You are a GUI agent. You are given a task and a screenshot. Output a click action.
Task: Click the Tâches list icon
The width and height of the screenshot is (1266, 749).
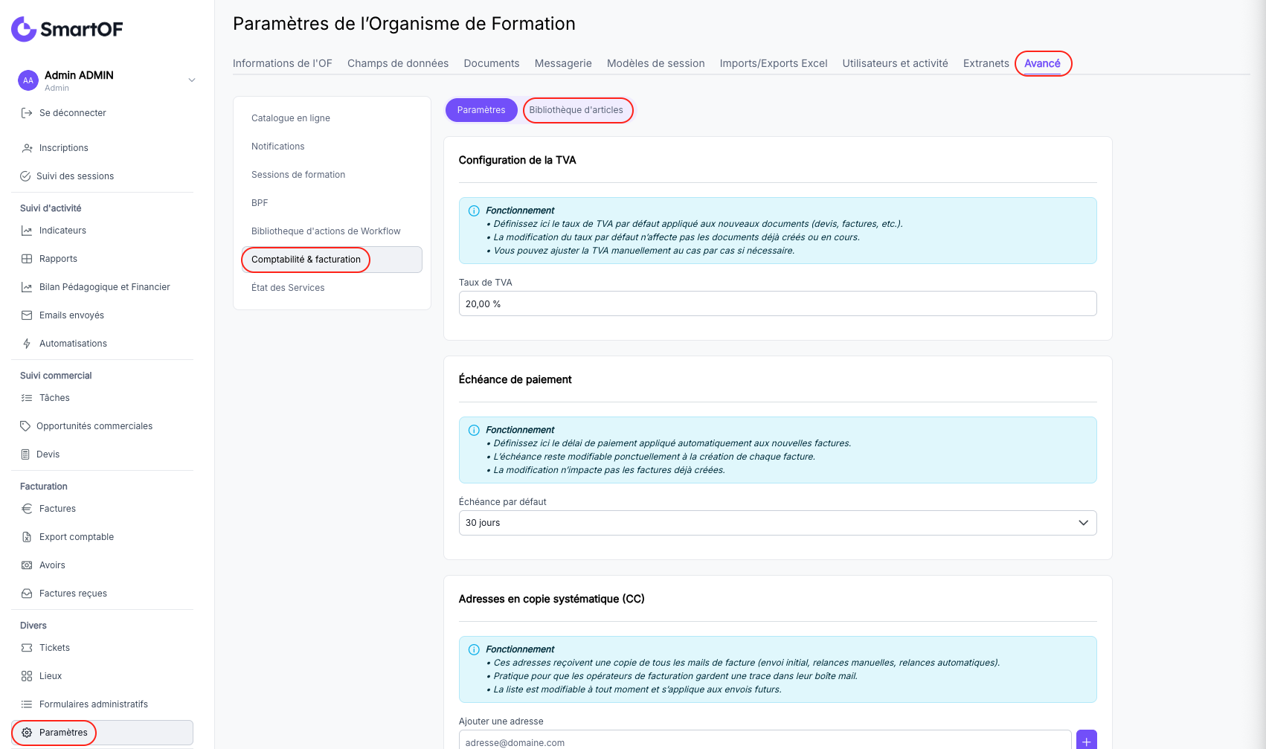27,398
